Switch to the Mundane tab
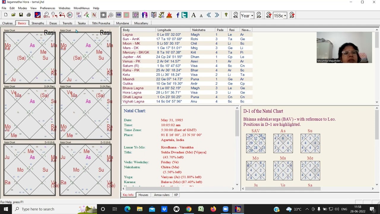 pyautogui.click(x=123, y=23)
